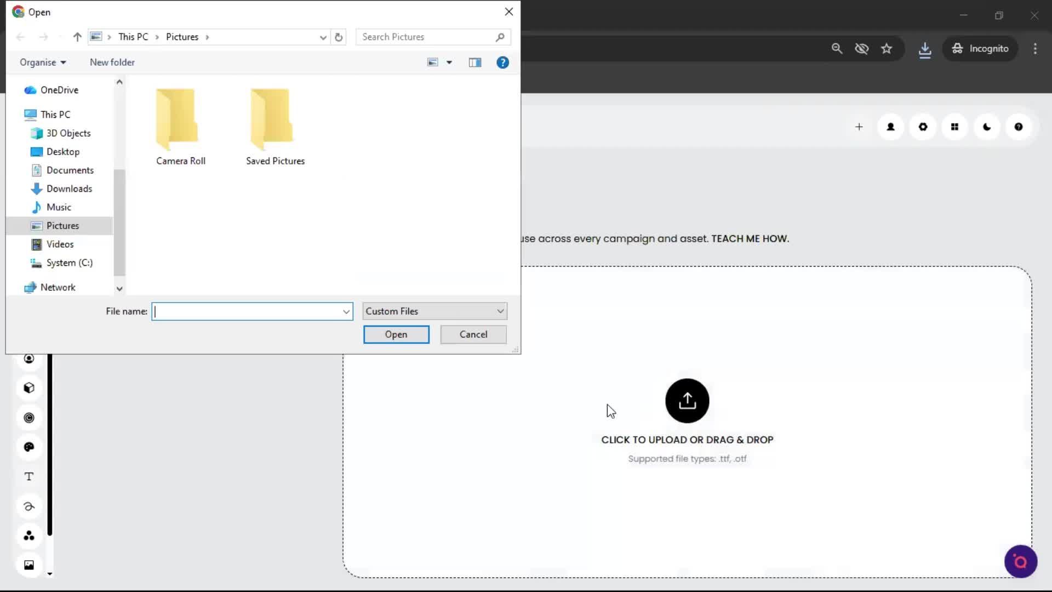Screen dimensions: 1052x592
Task: Select the Text tool in the left sidebar
Action: [x=28, y=476]
